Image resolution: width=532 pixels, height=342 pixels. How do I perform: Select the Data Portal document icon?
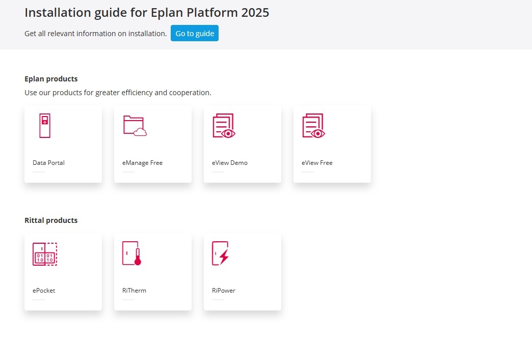pos(44,125)
